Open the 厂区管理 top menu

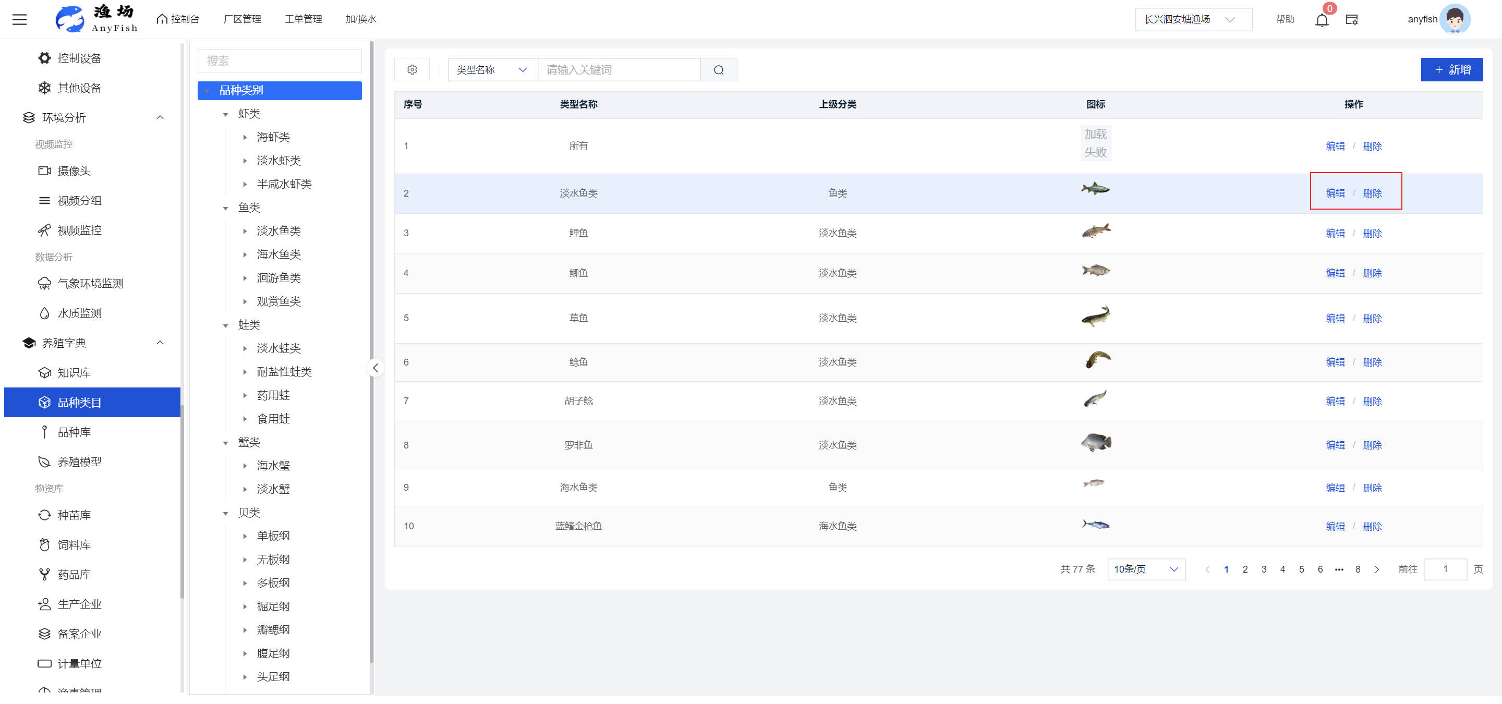[242, 19]
